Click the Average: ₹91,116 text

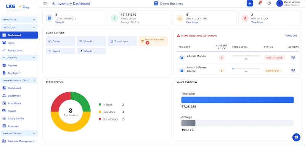[130, 22]
